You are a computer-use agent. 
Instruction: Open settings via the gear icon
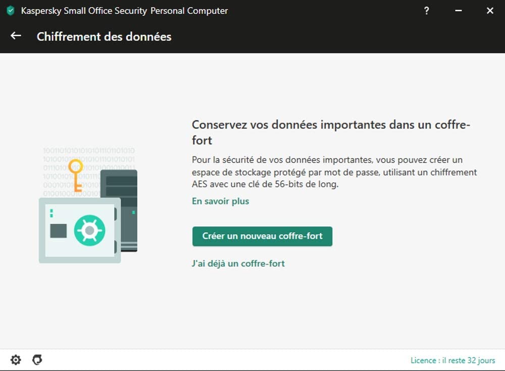(x=16, y=360)
